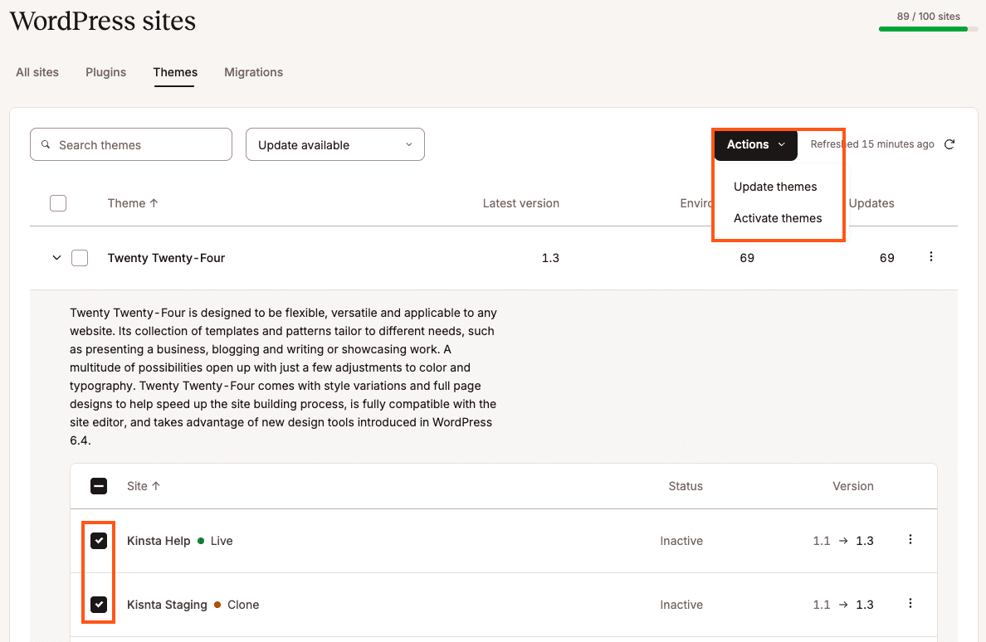Toggle the select-all themes checkbox in header
Image resolution: width=986 pixels, height=642 pixels.
pos(58,203)
